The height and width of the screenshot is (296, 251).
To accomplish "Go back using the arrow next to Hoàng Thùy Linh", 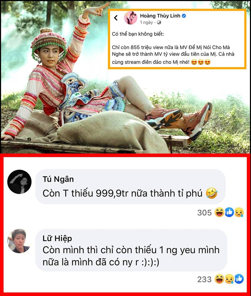I will (116, 18).
